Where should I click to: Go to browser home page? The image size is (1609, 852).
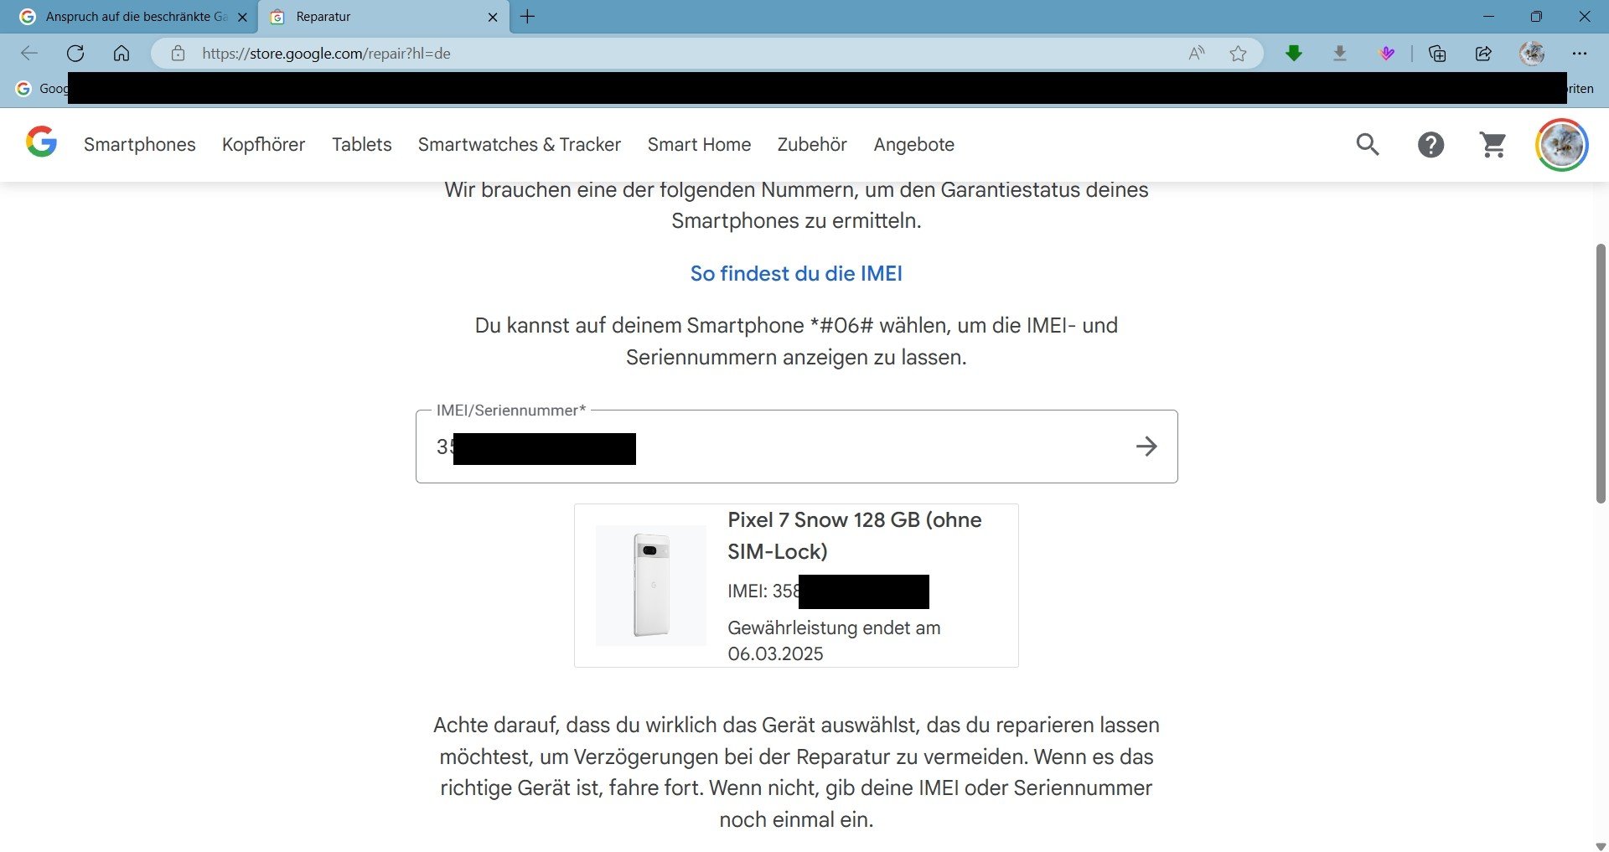click(x=122, y=54)
